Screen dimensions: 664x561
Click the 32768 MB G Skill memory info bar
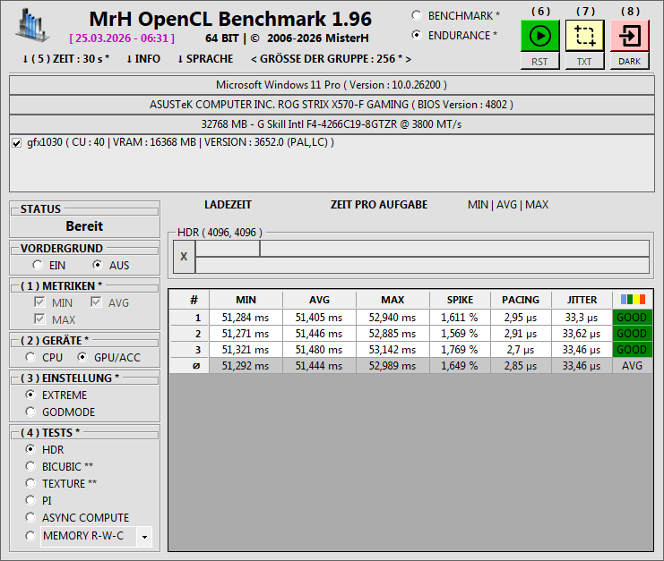point(332,124)
